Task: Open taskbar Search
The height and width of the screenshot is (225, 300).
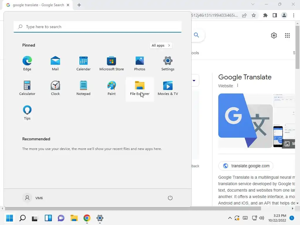Action: [23, 218]
